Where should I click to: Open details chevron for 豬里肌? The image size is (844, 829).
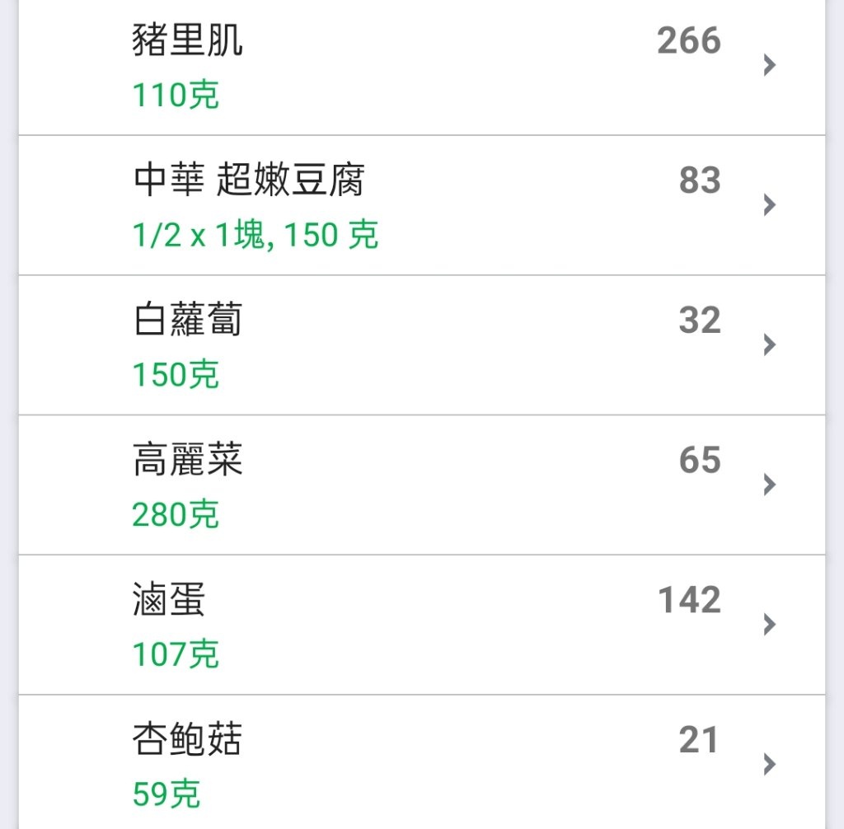[769, 65]
